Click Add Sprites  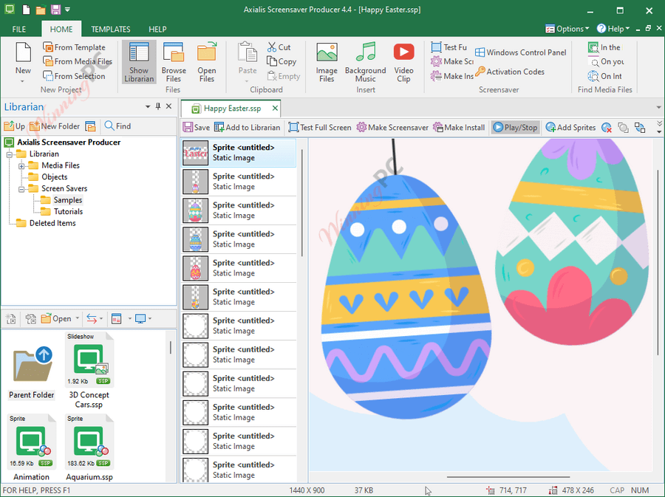(x=570, y=127)
